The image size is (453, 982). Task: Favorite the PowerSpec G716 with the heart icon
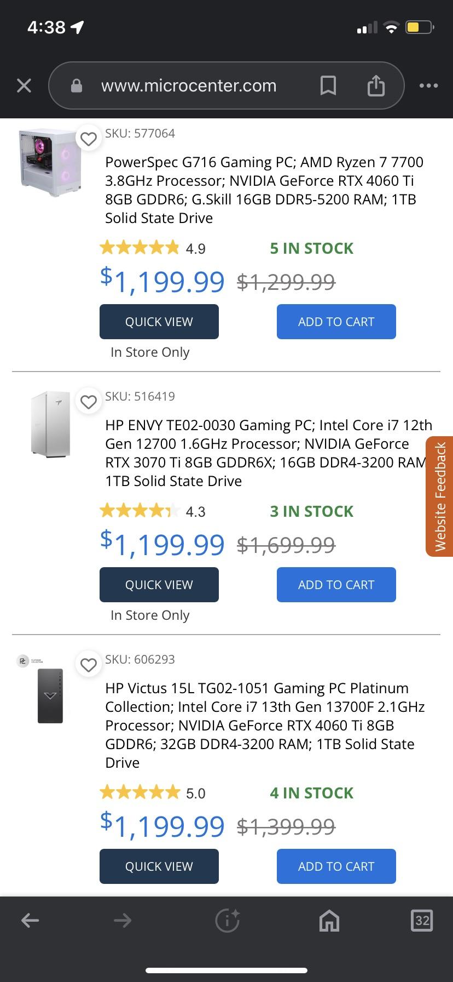pyautogui.click(x=89, y=139)
